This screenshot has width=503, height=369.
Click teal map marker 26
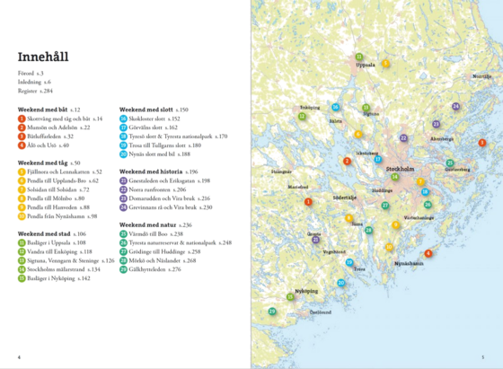tap(428, 204)
